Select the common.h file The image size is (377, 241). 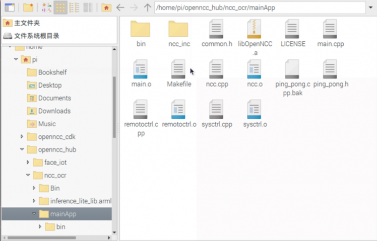pyautogui.click(x=217, y=34)
